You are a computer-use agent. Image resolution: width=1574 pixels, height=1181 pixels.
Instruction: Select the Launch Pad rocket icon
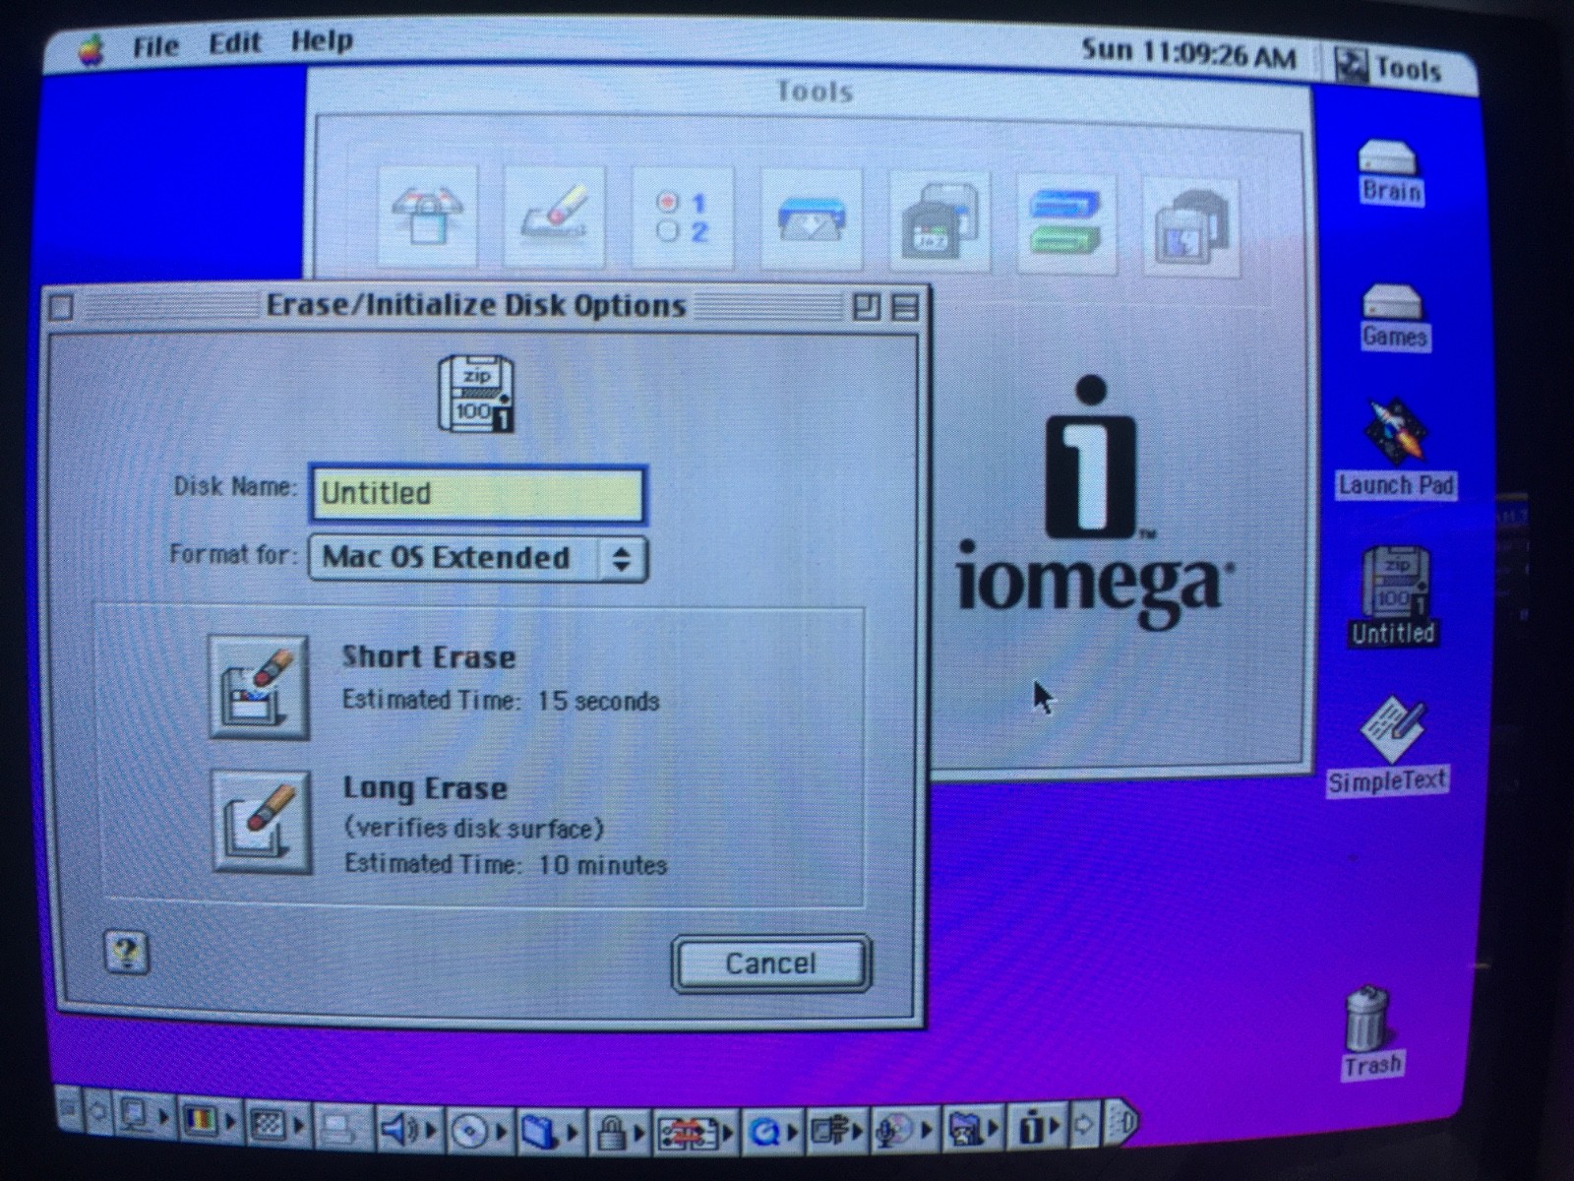(x=1395, y=448)
